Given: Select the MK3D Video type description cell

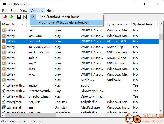Looking at the screenshot, I should point(117,58).
